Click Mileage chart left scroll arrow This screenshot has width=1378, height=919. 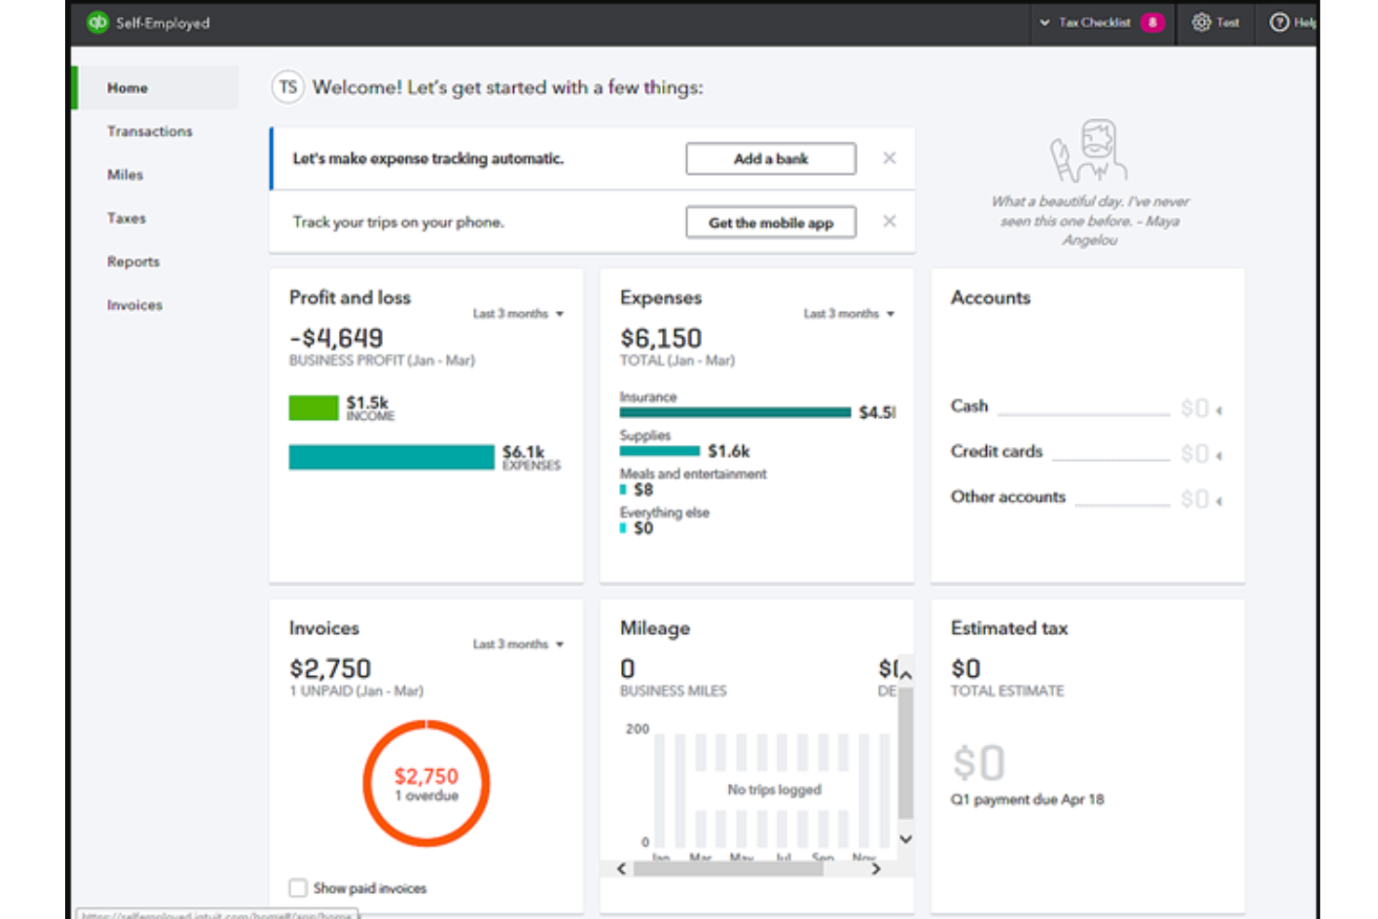pos(622,869)
